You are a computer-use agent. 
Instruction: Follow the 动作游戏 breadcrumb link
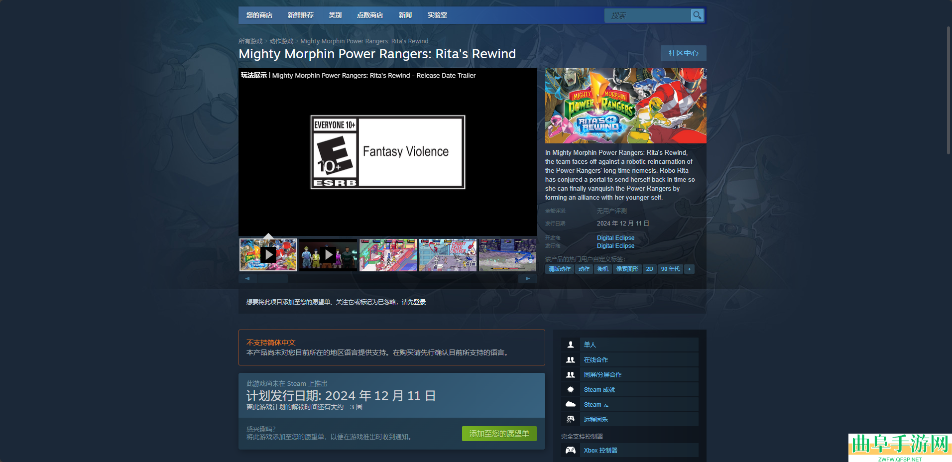pos(281,41)
